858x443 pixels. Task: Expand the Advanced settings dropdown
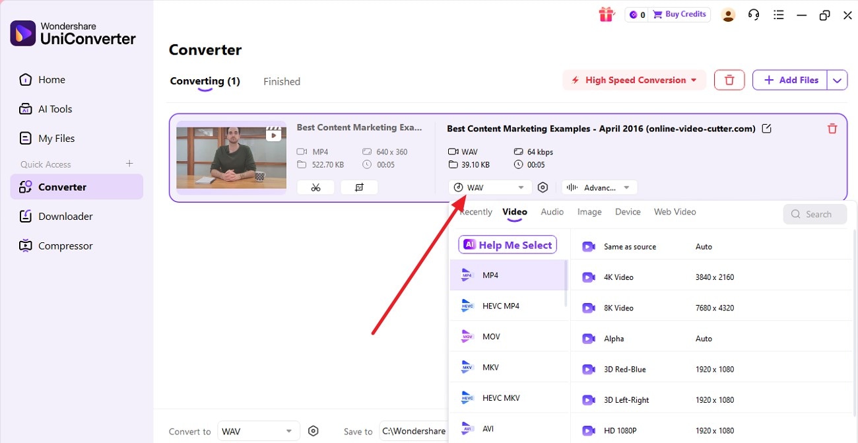pos(599,187)
